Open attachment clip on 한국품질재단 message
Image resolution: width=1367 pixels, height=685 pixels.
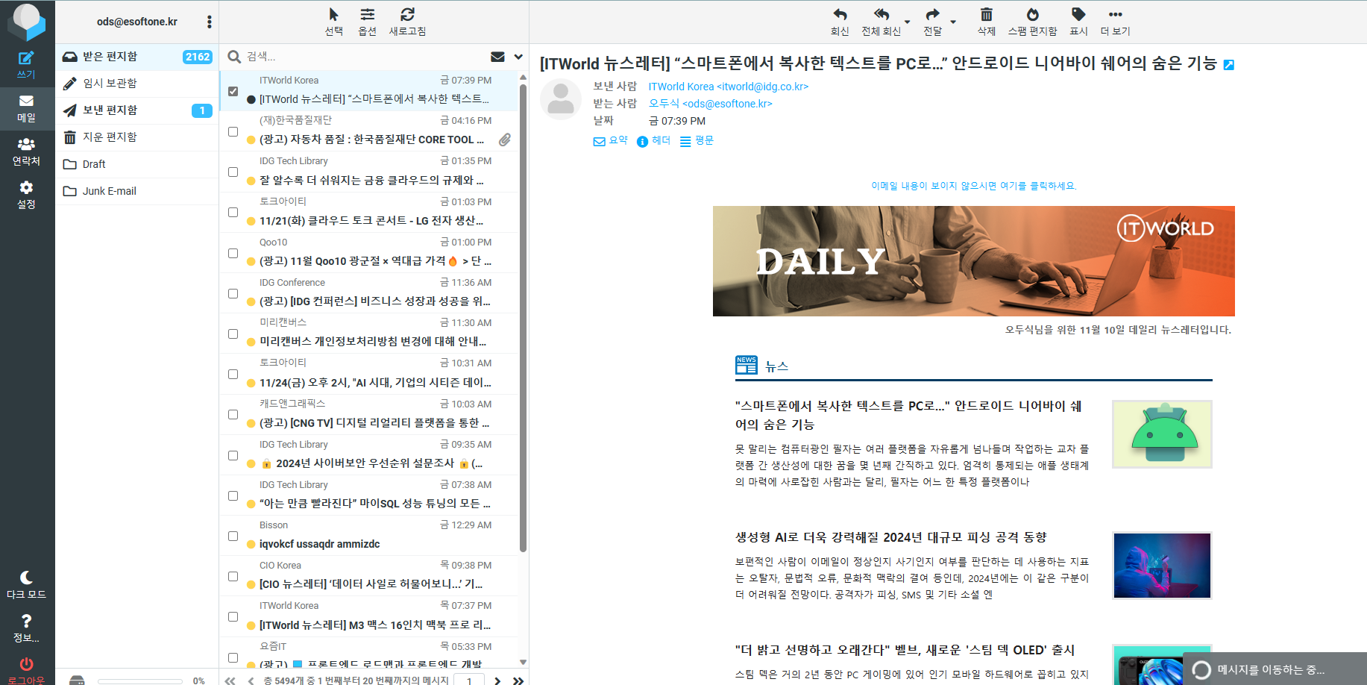[x=505, y=140]
